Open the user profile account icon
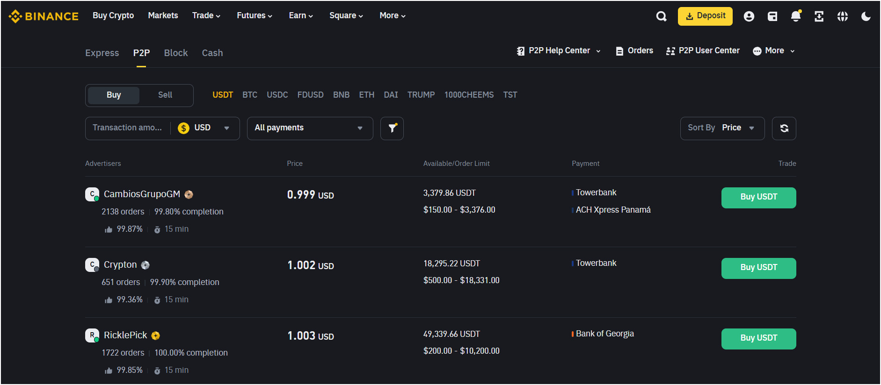Screen dimensions: 881x385 pos(749,16)
